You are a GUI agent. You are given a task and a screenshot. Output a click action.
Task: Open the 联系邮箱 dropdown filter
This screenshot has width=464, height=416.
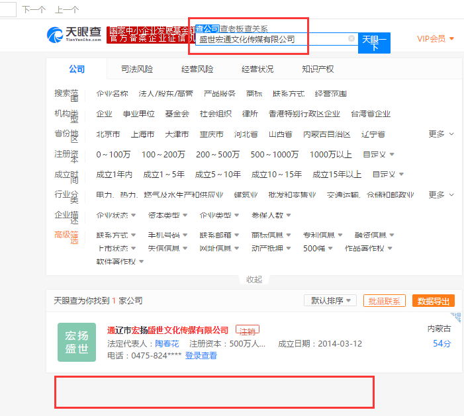click(219, 235)
